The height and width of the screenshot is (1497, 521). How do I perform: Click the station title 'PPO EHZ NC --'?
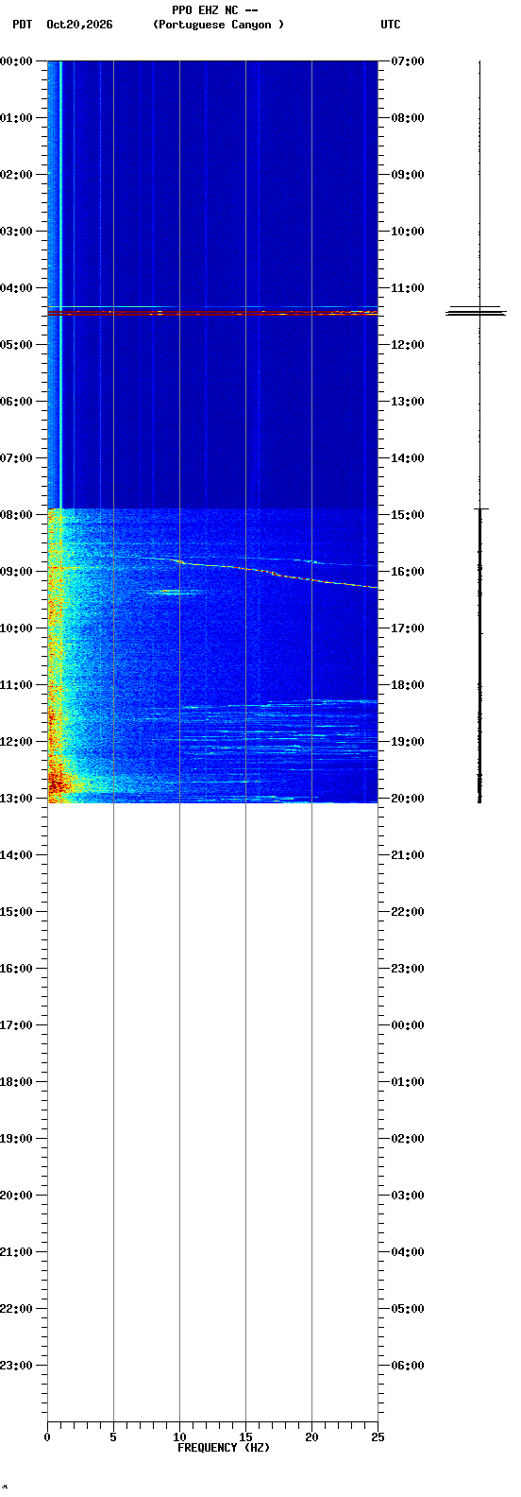coord(215,10)
